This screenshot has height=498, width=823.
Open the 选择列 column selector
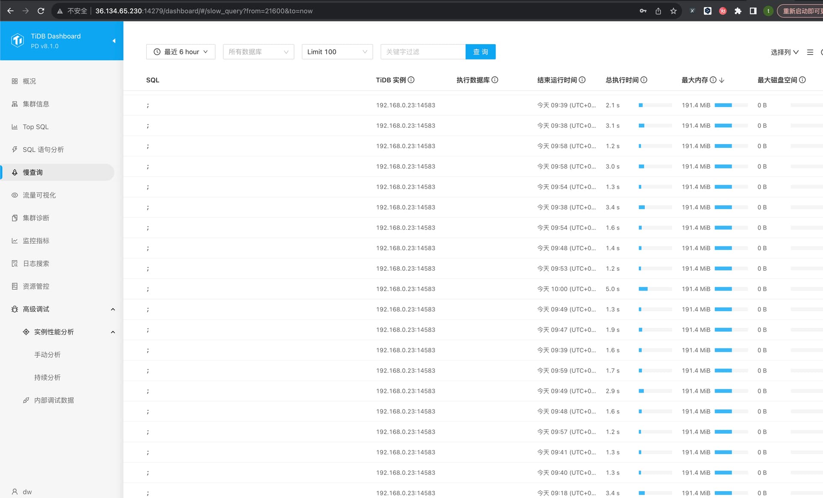(784, 52)
